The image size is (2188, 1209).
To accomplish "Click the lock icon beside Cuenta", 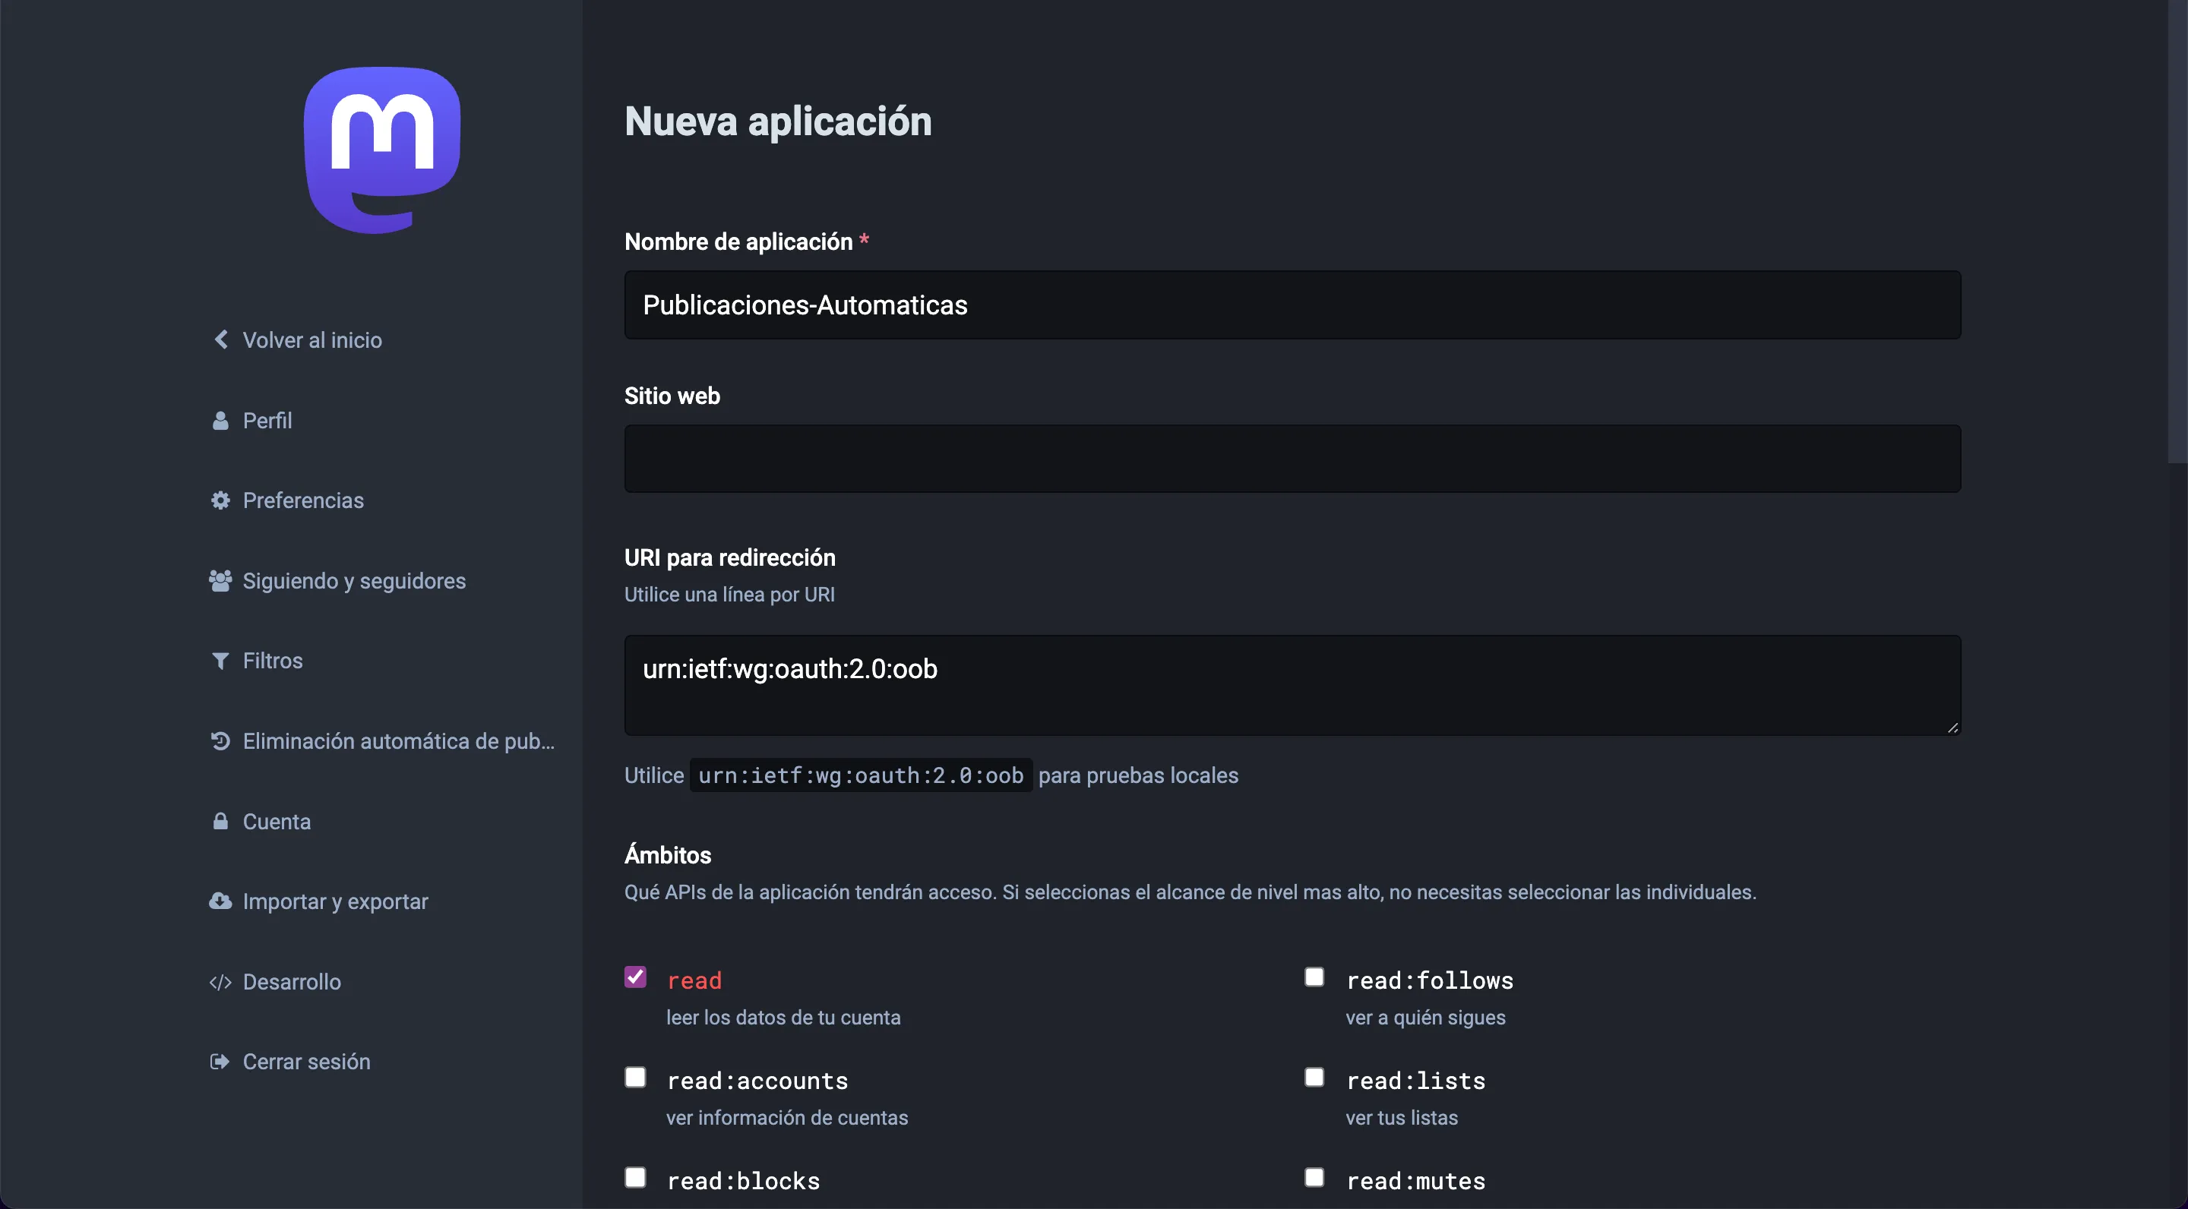I will point(220,821).
